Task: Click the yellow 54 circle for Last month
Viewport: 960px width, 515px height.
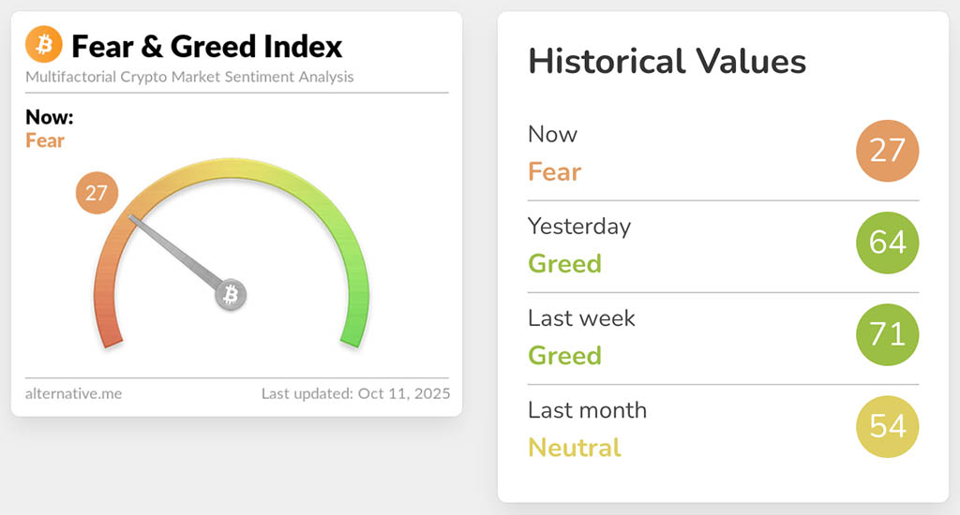Action: click(x=888, y=426)
